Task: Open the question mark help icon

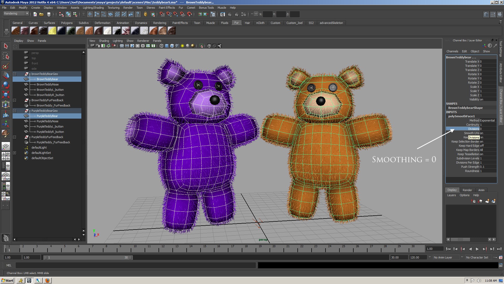Action: (138, 14)
